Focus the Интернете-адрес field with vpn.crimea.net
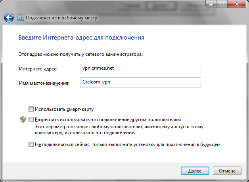Image resolution: width=249 pixels, height=182 pixels. (x=140, y=69)
